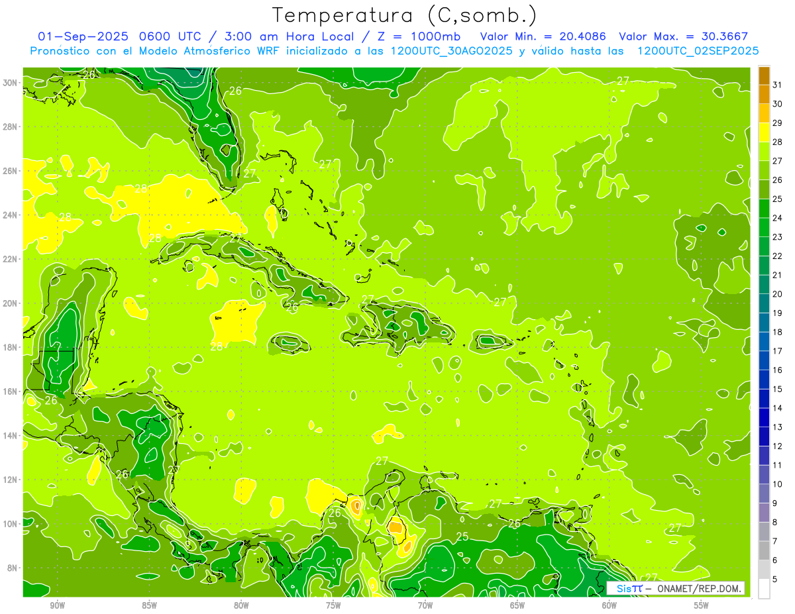
Task: Click the '25' contour label on the map
Action: click(x=462, y=537)
